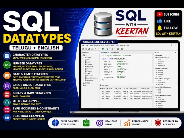Image resolution: width=184 pixels, height=138 pixels.
Task: Click the brain Clear Concepts icon
Action: tap(55, 123)
